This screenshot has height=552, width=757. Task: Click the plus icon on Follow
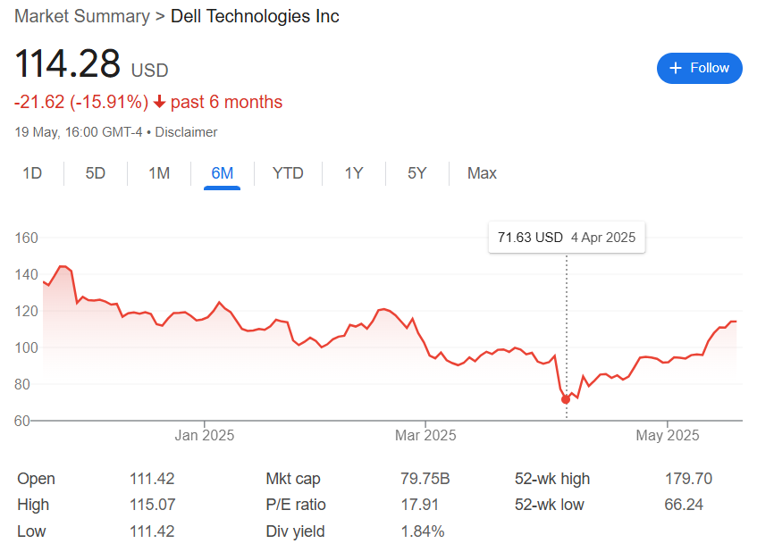pos(676,68)
